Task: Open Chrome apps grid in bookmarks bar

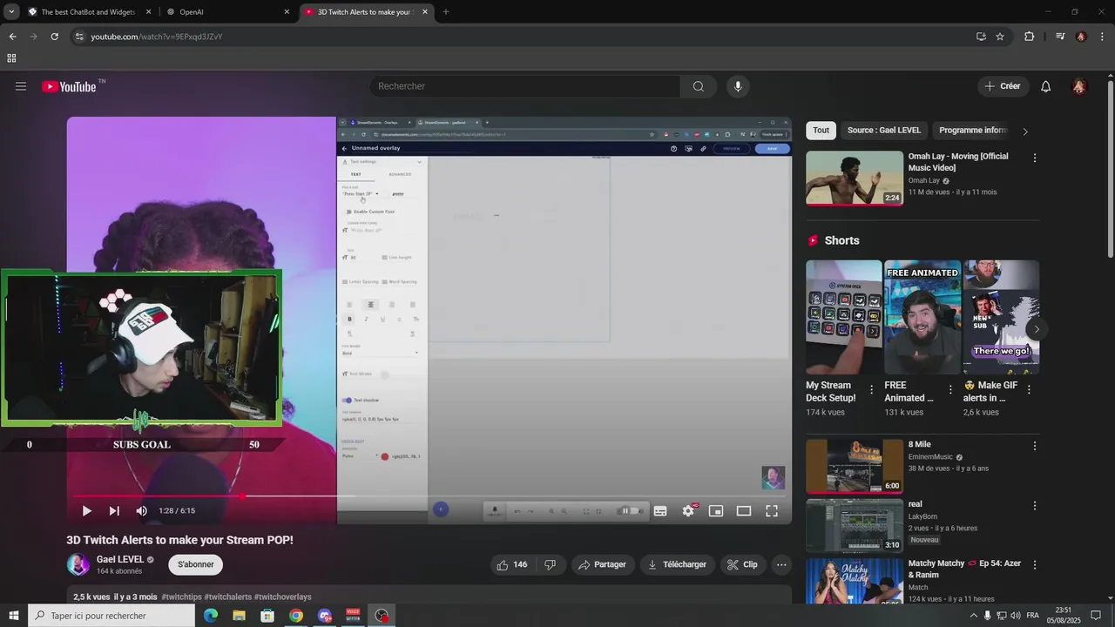Action: 11,58
